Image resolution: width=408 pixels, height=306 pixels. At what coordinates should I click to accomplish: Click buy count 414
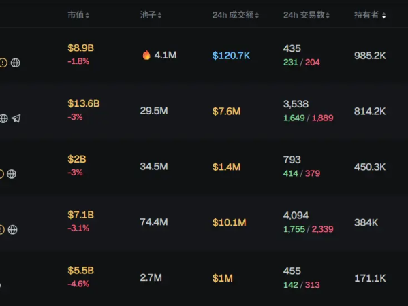coord(290,173)
